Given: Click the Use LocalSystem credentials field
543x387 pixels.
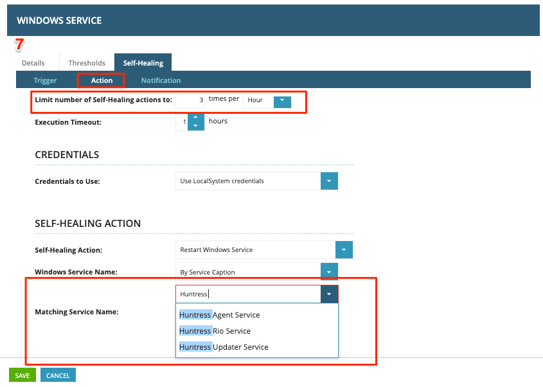Looking at the screenshot, I should (248, 181).
